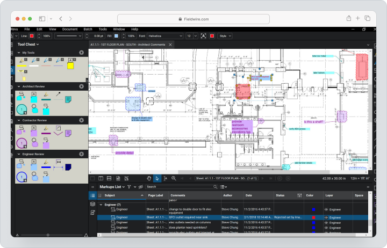Viewport: 387px width, 248px height.
Task: Toggle layer eye for 'change to double door' row
Action: [326, 209]
